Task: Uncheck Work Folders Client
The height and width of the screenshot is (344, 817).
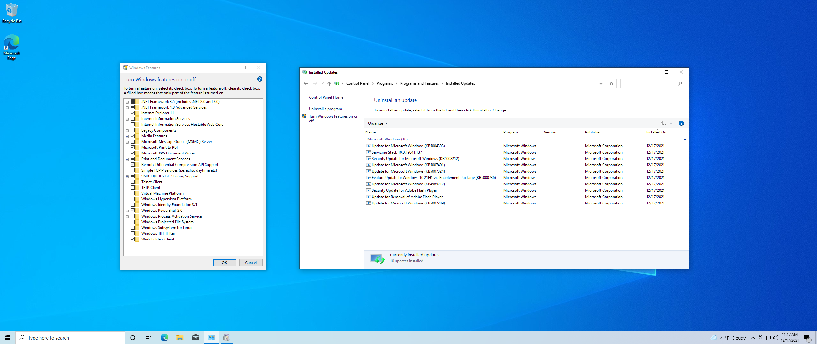Action: tap(133, 239)
